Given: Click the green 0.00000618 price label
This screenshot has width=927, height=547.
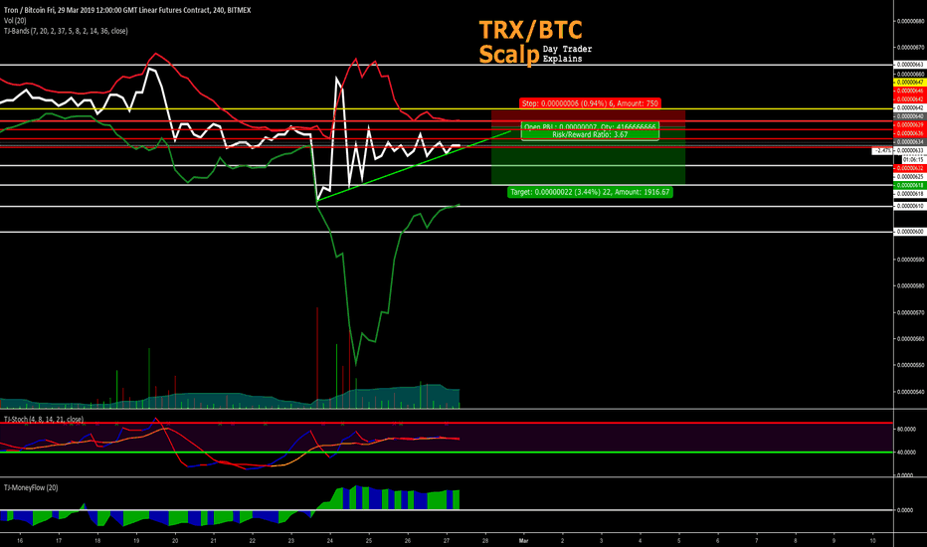Looking at the screenshot, I should point(910,185).
